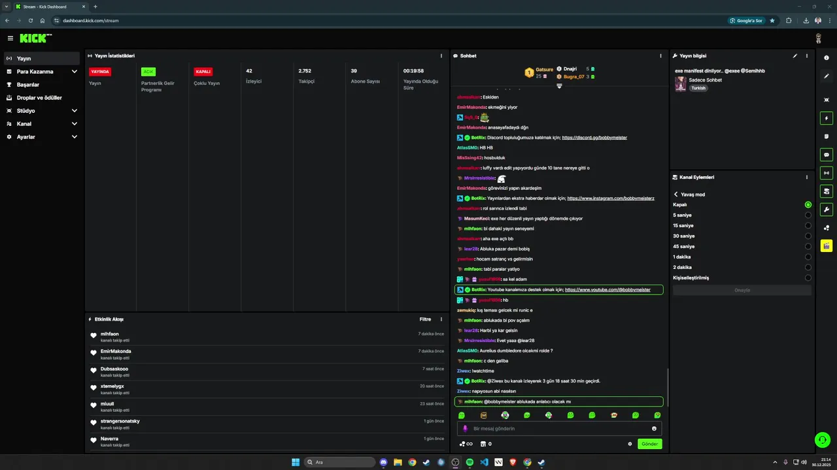
Task: Open the hamburger menu next to Kick logo
Action: click(x=10, y=39)
